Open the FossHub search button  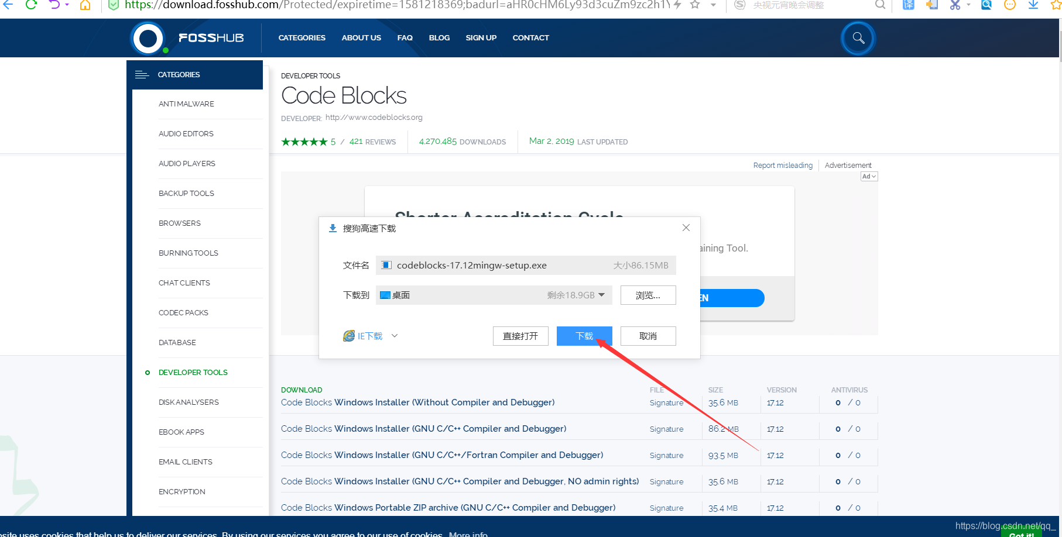858,38
